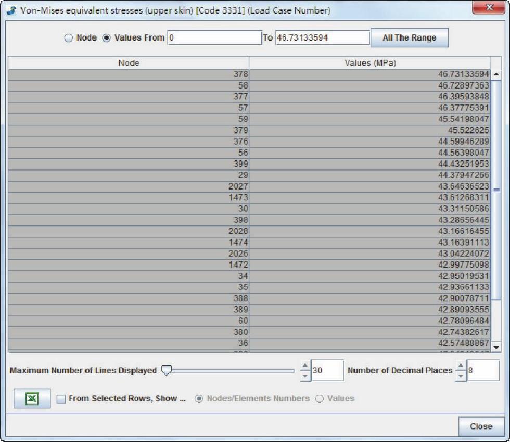Click the Maximum Number of Lines slider handle
The width and height of the screenshot is (510, 442).
(167, 371)
